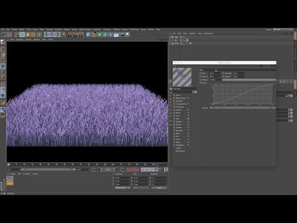Toggle the Y axis lock icon
This screenshot has width=297, height=223.
(52, 35)
